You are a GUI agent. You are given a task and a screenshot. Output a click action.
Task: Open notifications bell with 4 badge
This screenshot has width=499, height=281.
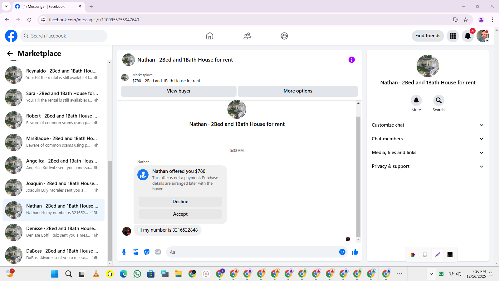468,36
